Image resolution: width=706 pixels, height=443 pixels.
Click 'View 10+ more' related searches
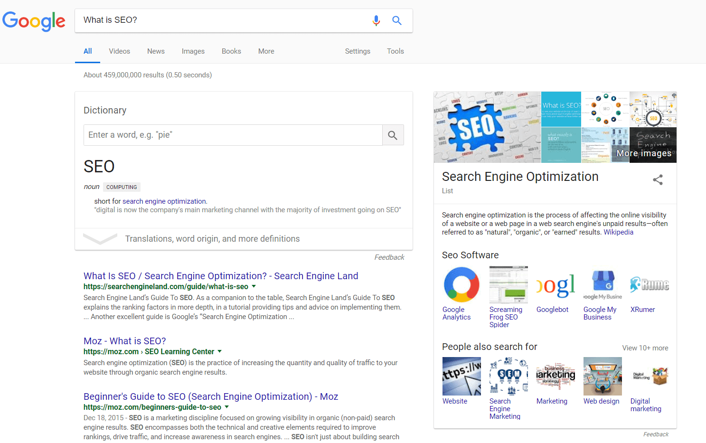(x=645, y=348)
